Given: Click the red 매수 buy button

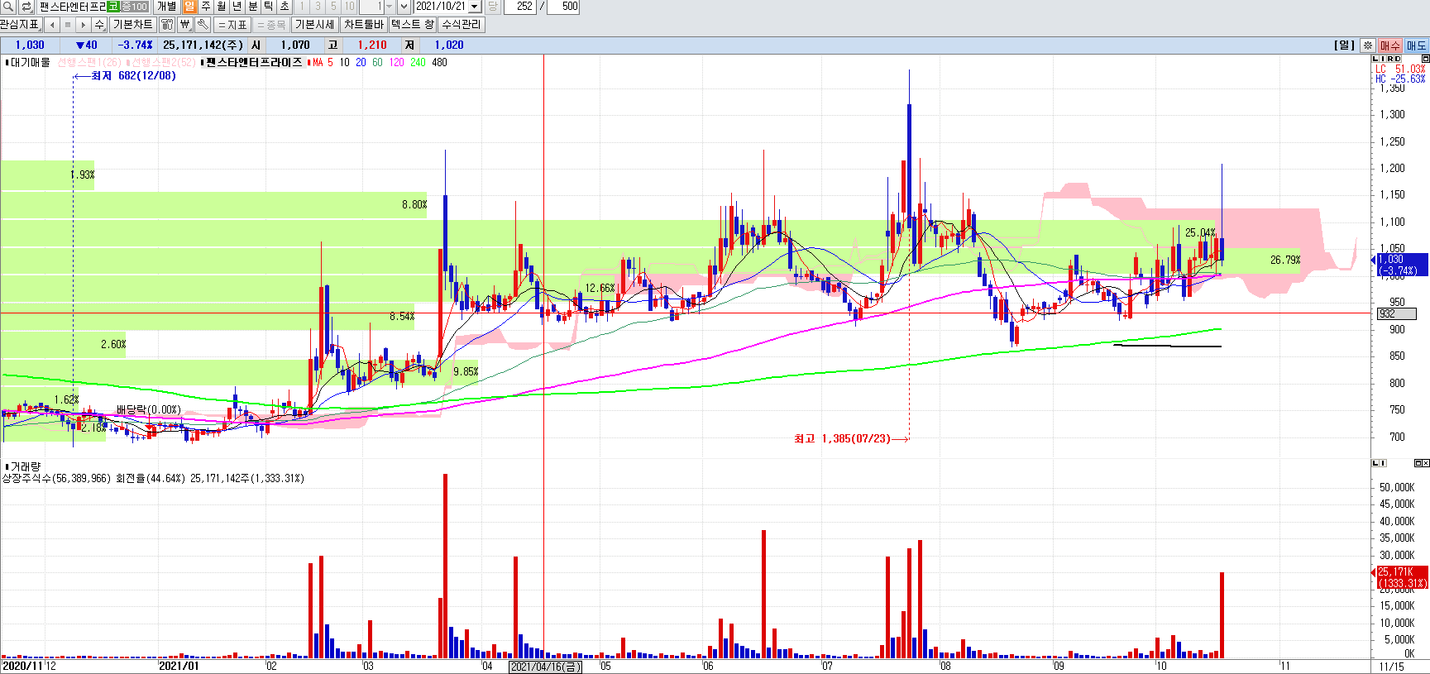Looking at the screenshot, I should coord(1390,45).
